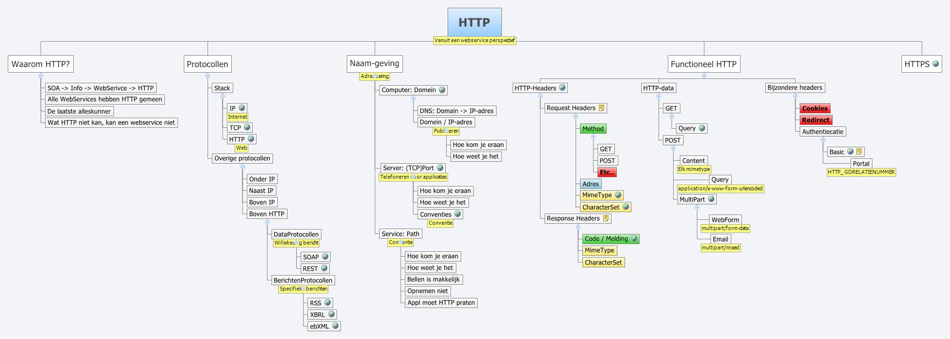The image size is (950, 339).
Task: Select the Portal node
Action: 861,164
